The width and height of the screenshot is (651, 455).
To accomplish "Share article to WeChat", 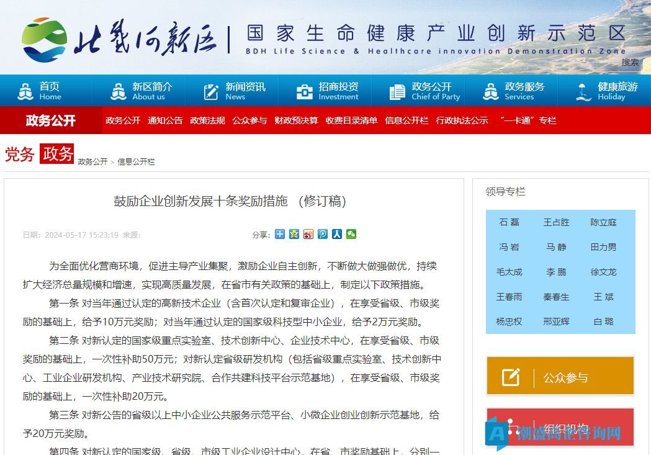I will coord(351,234).
